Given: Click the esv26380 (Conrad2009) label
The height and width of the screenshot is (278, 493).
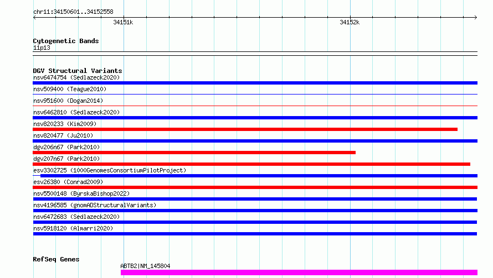Looking at the screenshot, I should tap(68, 182).
